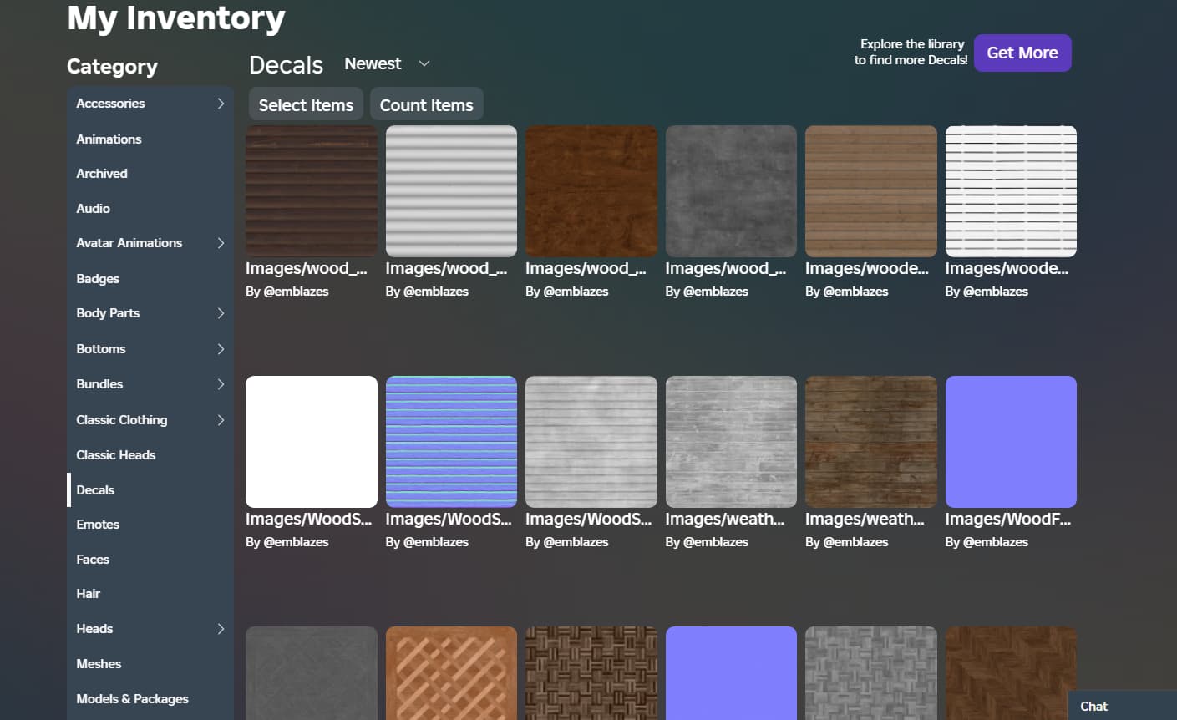Image resolution: width=1177 pixels, height=720 pixels.
Task: Open the Chat panel
Action: coord(1122,706)
